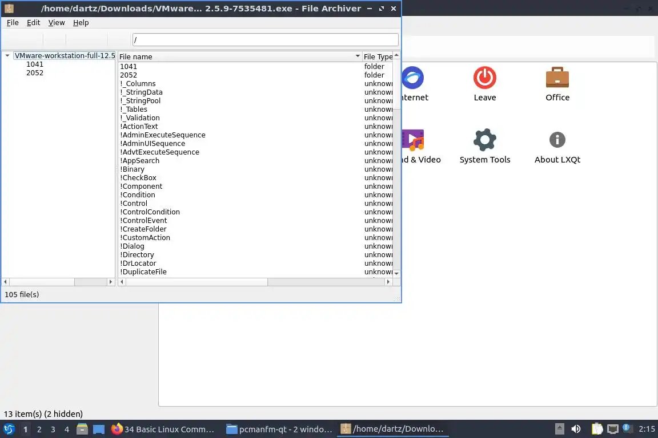Click the File Archiver title bar app icon

pos(9,9)
